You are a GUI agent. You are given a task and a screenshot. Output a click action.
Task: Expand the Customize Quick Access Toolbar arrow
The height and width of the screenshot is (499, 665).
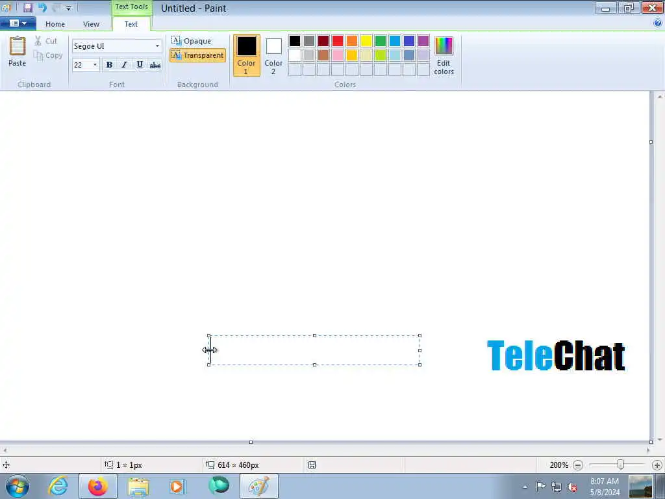click(68, 8)
